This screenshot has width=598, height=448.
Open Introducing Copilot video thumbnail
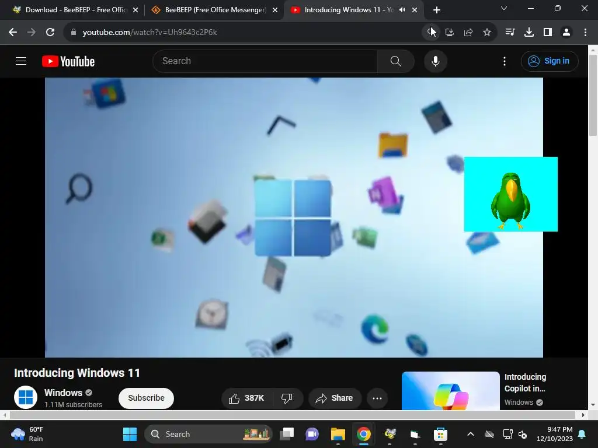coord(450,391)
